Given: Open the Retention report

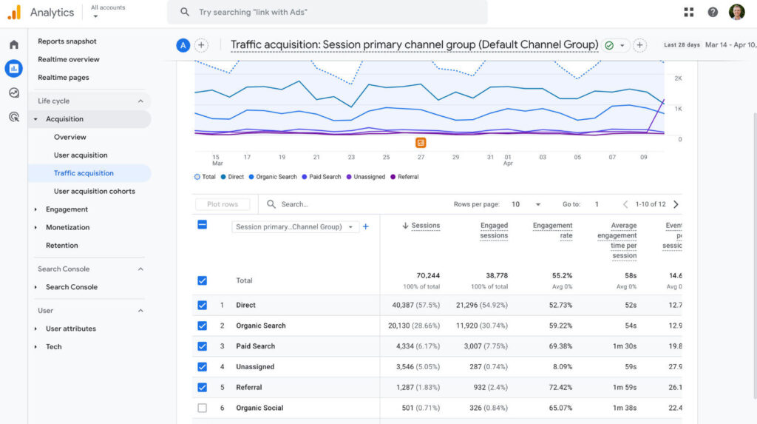Looking at the screenshot, I should pyautogui.click(x=62, y=246).
